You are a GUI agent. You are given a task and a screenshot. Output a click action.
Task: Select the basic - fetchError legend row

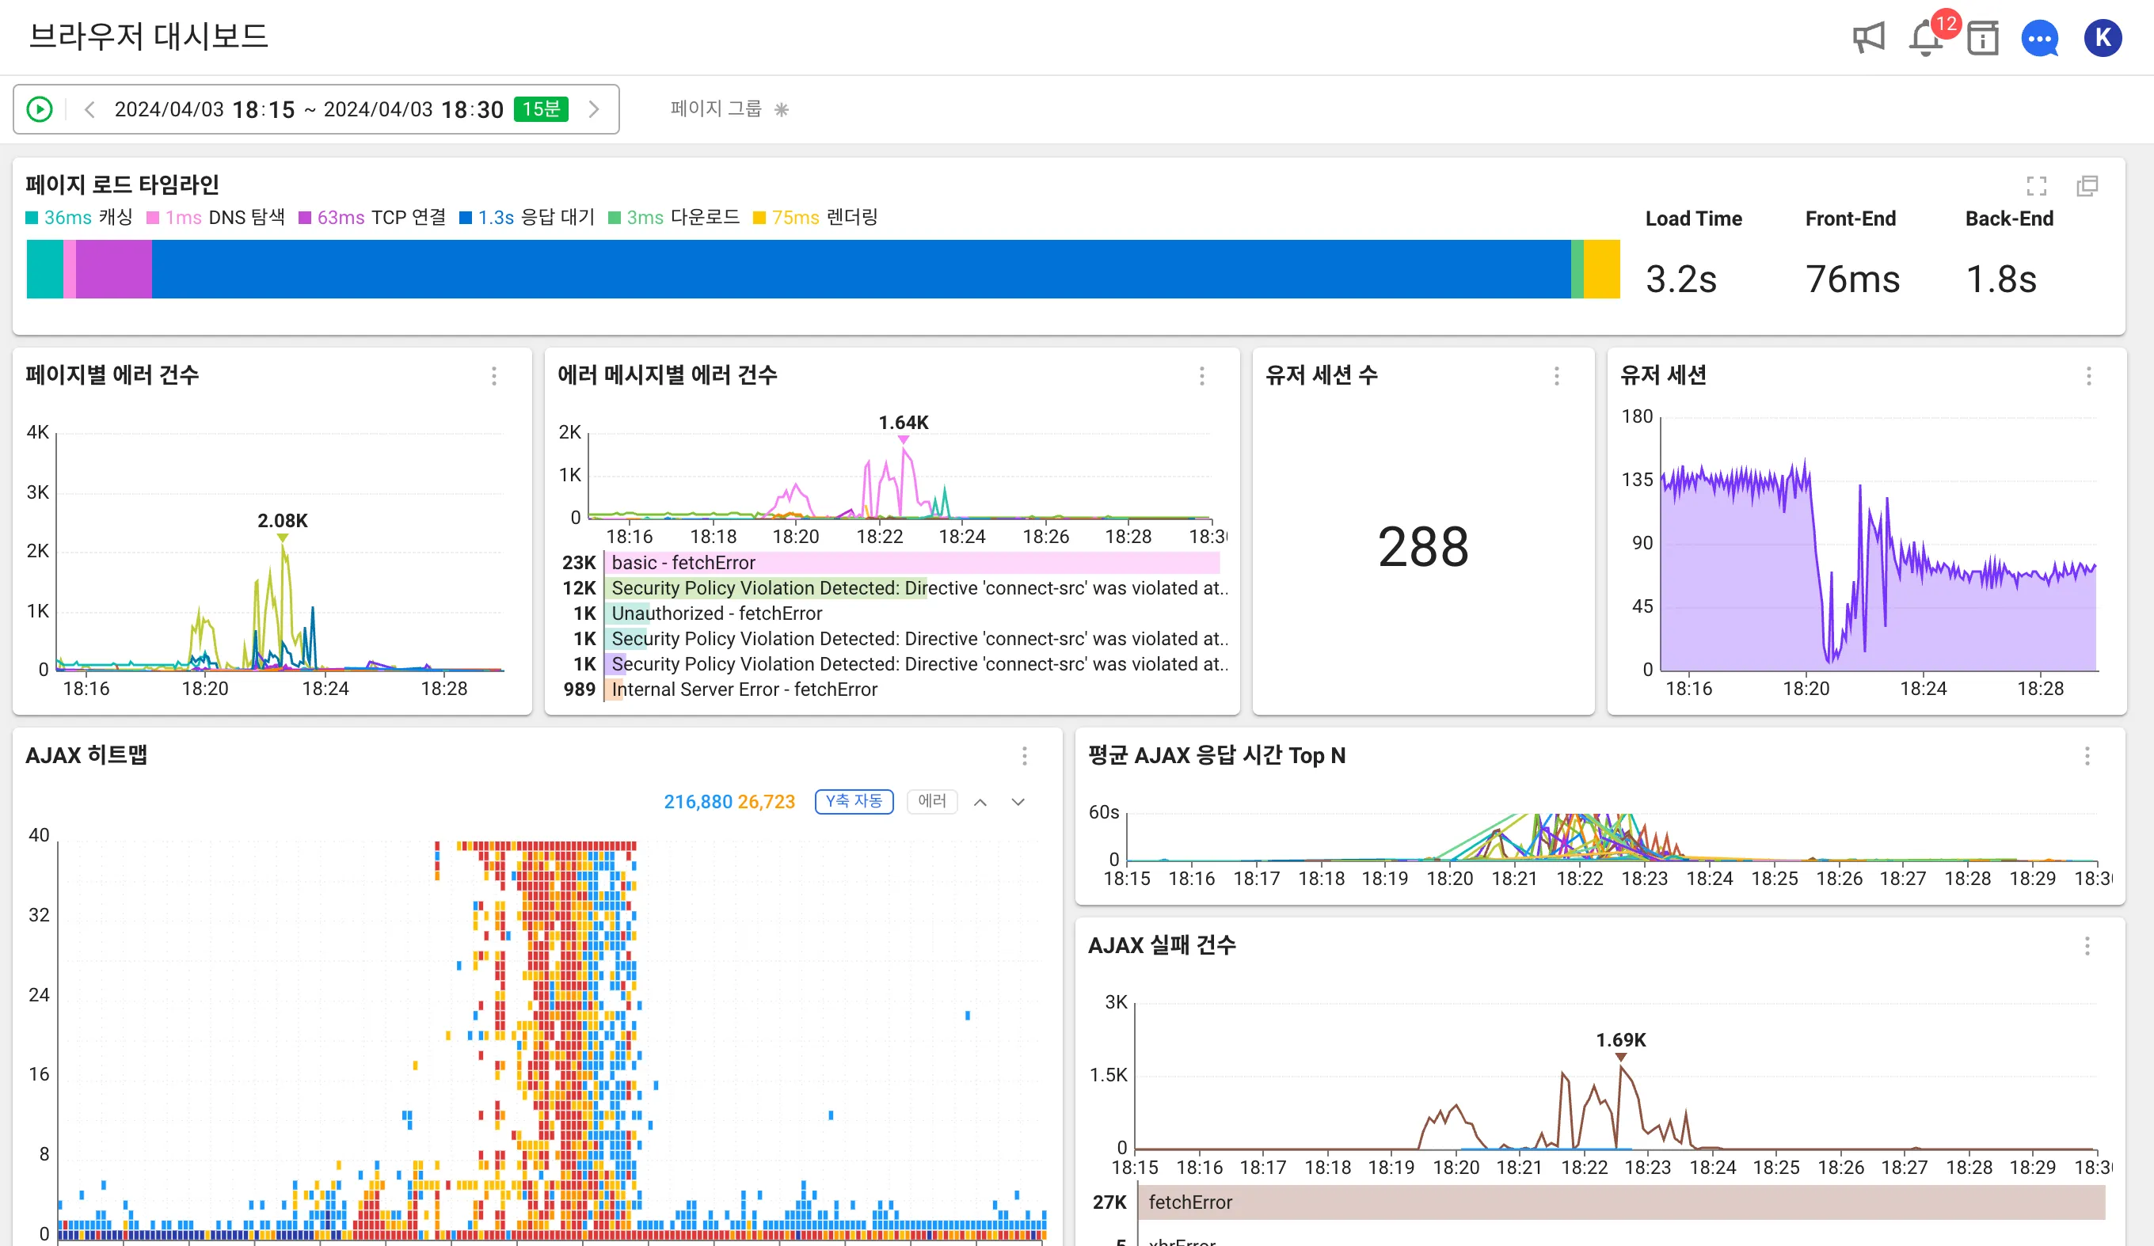click(x=683, y=562)
